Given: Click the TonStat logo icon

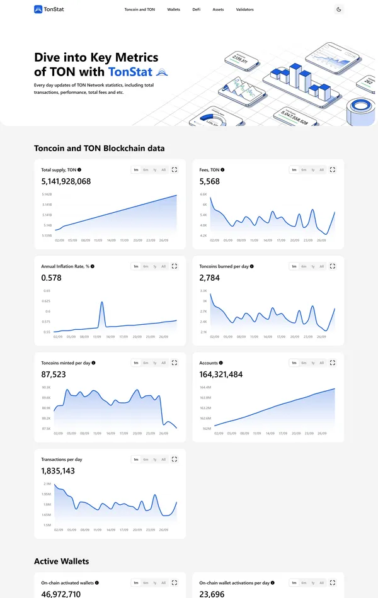Looking at the screenshot, I should click(x=38, y=9).
